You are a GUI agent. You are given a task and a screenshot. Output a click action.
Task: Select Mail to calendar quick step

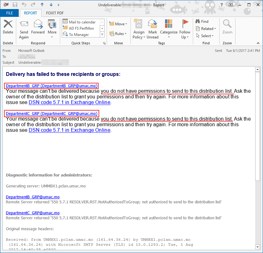[81, 22]
